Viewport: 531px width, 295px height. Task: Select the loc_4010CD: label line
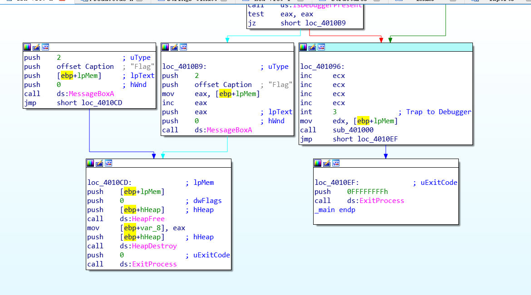[109, 183]
